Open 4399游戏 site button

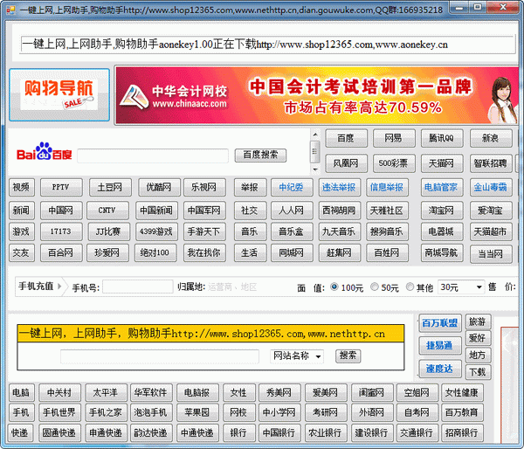(156, 231)
